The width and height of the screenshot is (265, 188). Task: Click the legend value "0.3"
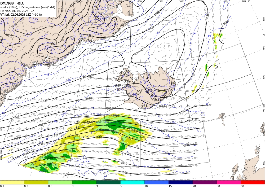(26, 186)
